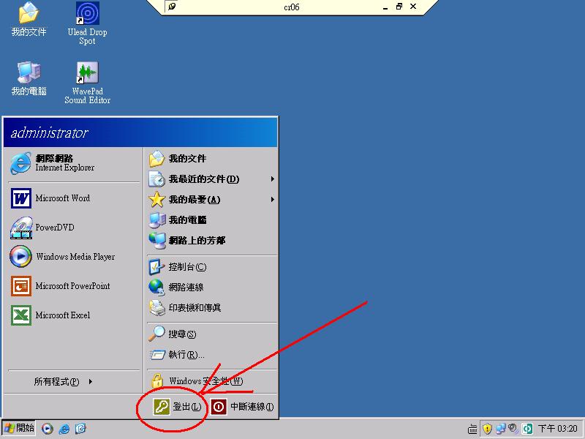Open 控制台(C) from the Start menu
This screenshot has height=439, width=585.
pos(212,267)
